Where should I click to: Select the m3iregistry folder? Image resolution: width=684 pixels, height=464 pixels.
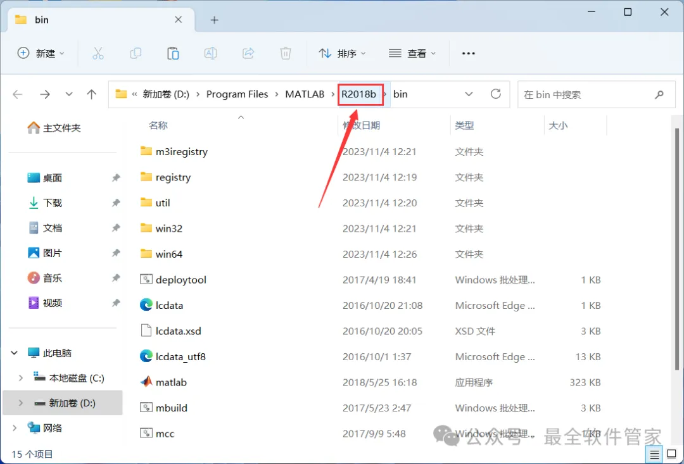174,151
